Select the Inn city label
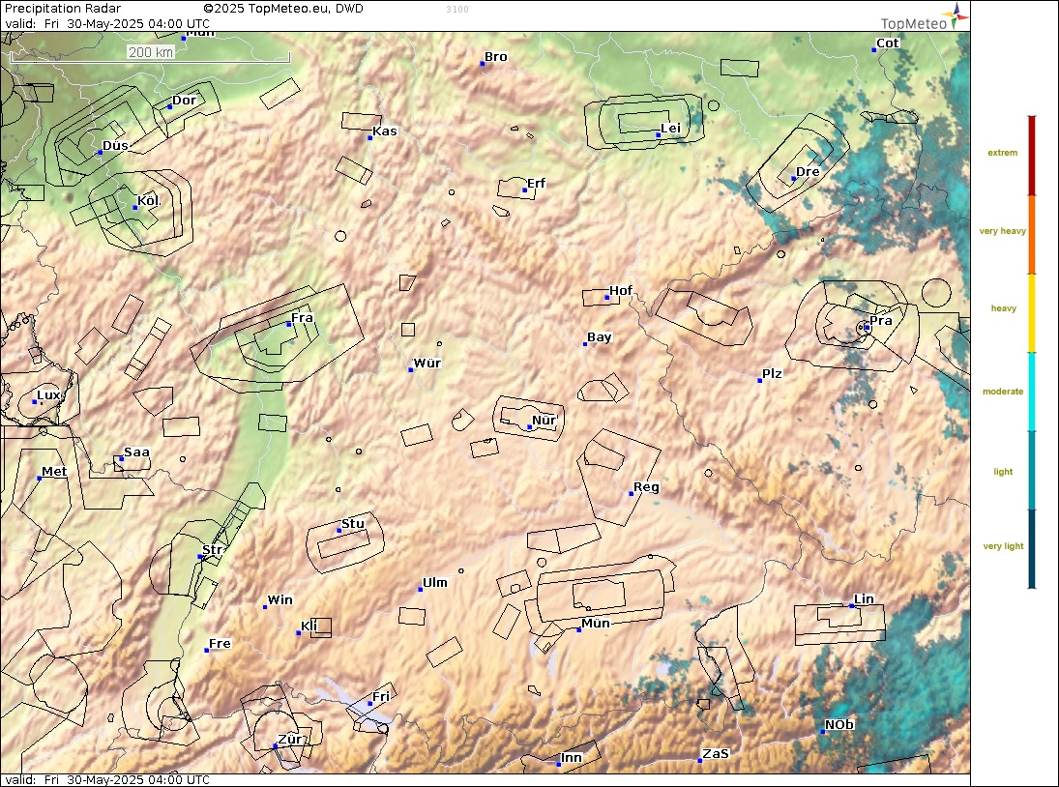This screenshot has width=1059, height=787. [572, 757]
